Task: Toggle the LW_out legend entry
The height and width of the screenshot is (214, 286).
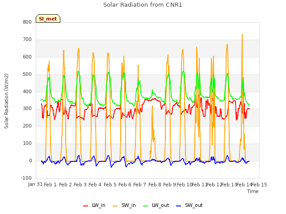Action: tap(156, 205)
